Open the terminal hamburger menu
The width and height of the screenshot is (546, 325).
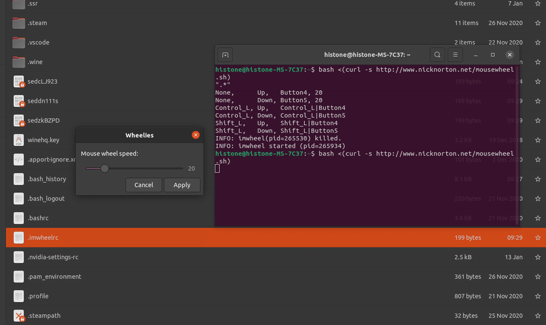[x=454, y=54]
